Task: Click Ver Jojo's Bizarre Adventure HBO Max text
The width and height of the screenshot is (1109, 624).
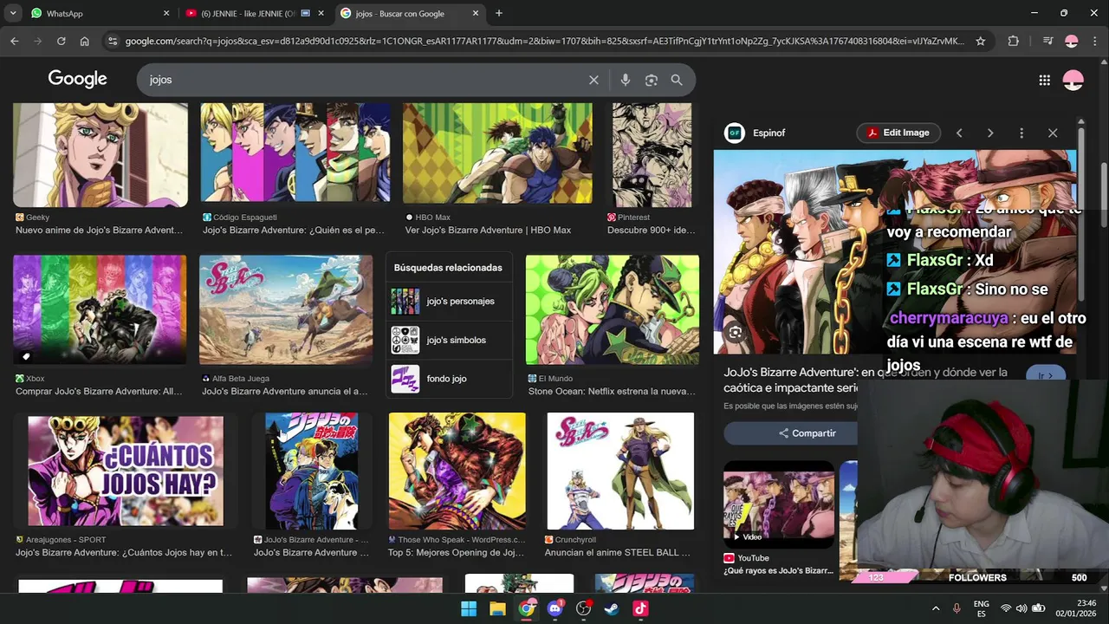Action: coord(488,231)
